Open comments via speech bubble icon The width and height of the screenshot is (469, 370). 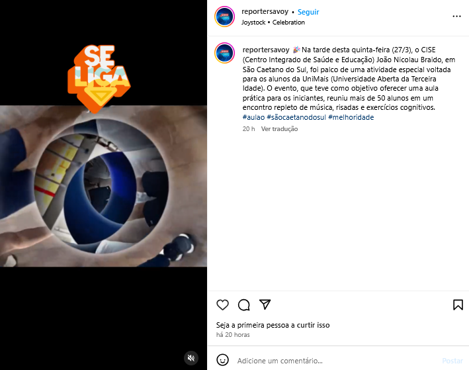pyautogui.click(x=244, y=304)
